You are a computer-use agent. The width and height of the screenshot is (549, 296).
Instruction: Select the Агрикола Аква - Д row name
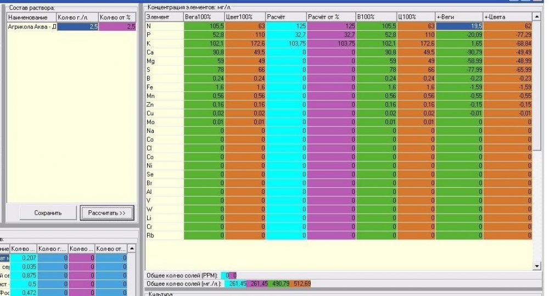pyautogui.click(x=32, y=26)
